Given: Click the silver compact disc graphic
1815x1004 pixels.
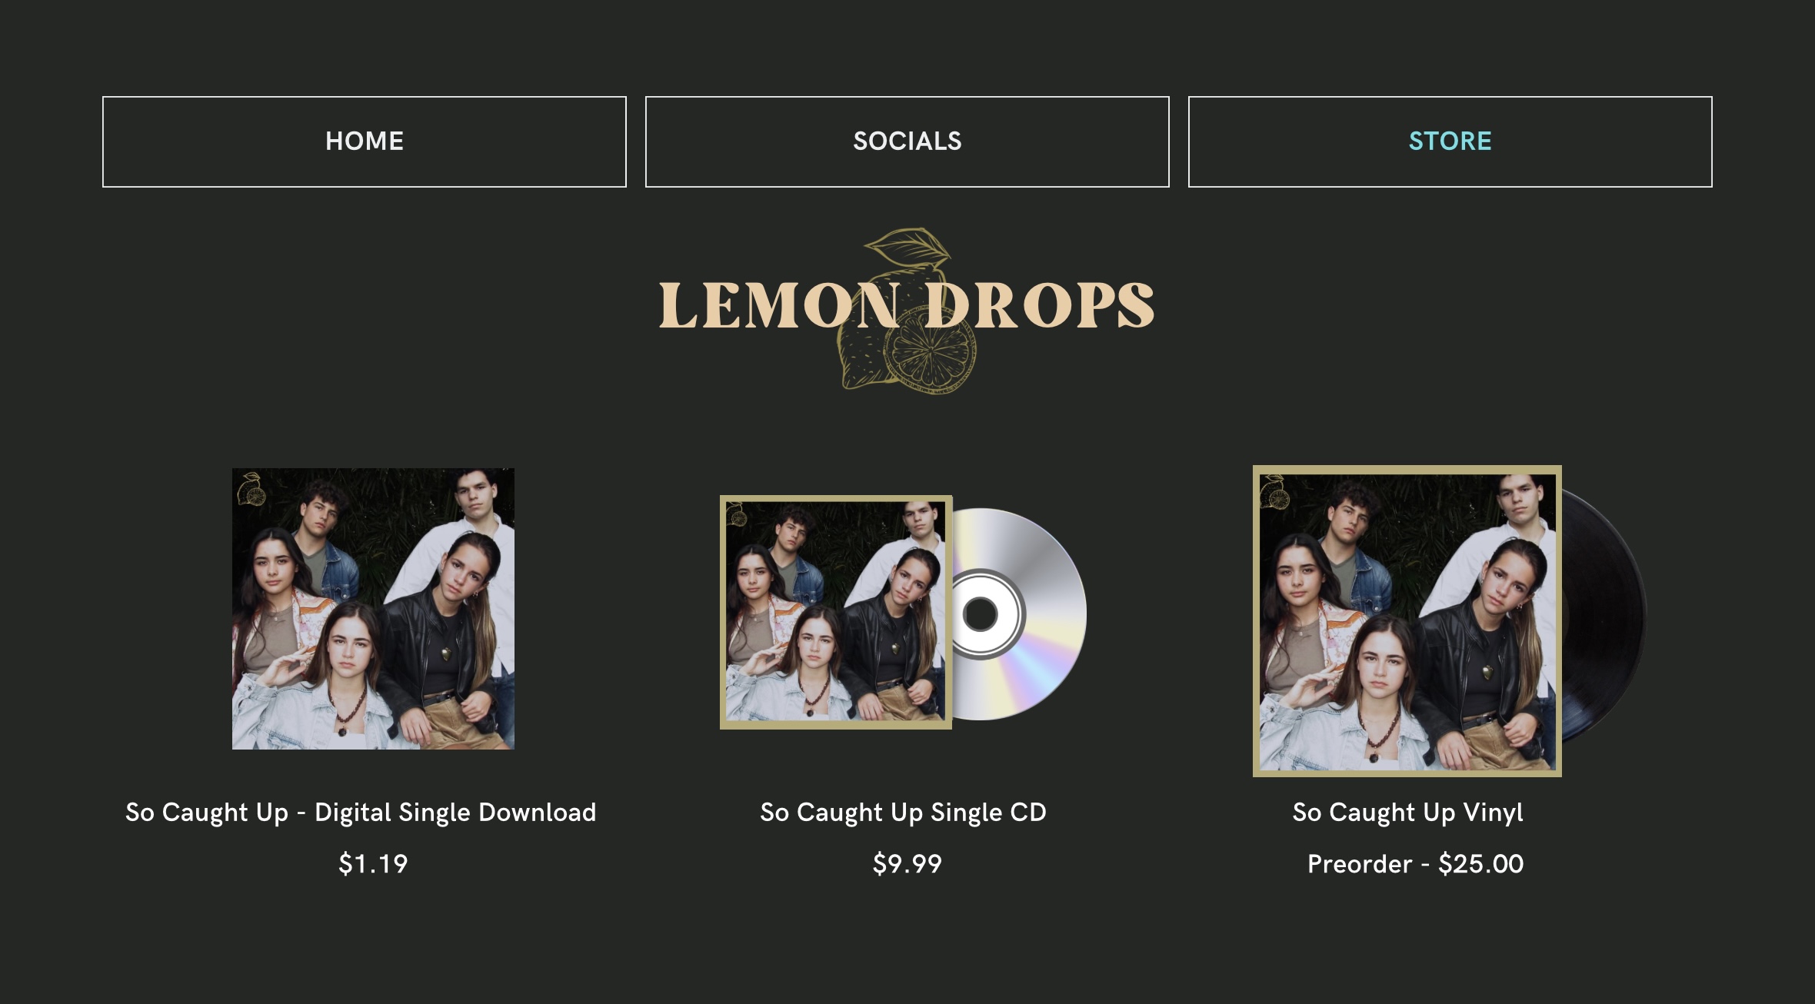Looking at the screenshot, I should click(x=1020, y=614).
